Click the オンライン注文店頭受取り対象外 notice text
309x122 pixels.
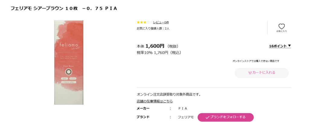pyautogui.click(x=169, y=94)
